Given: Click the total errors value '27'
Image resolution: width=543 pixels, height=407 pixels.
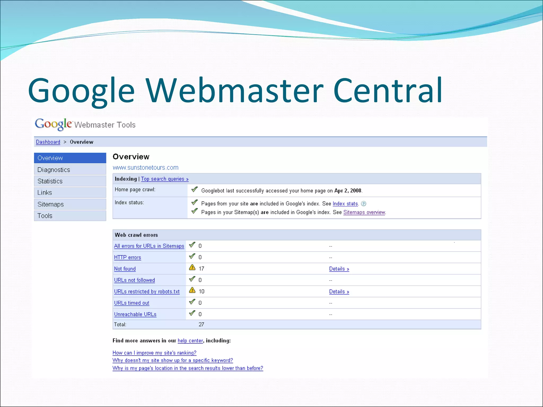Looking at the screenshot, I should tap(202, 325).
